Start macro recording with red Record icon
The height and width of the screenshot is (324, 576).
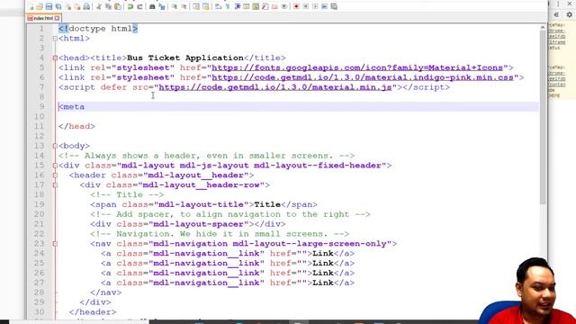[x=296, y=6]
